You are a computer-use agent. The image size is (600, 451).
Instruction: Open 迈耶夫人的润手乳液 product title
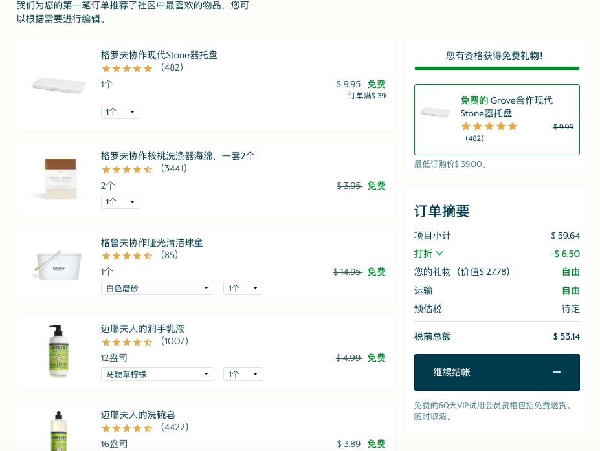pos(142,329)
